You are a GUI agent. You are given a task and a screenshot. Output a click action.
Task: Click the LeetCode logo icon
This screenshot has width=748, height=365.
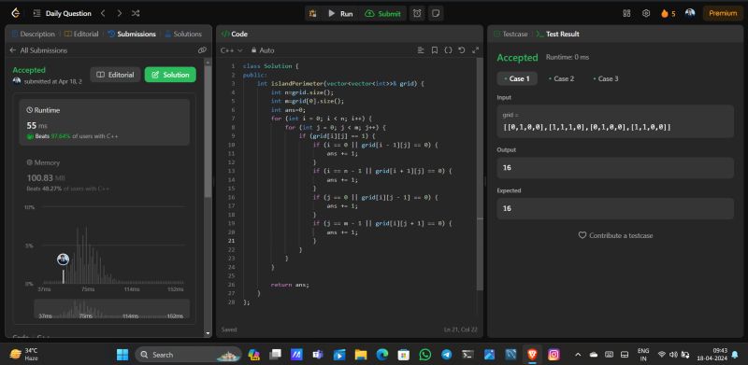[15, 13]
